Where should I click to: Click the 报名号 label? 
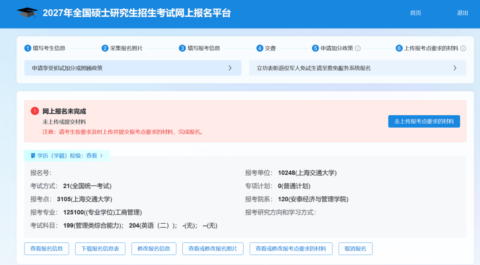click(41, 173)
